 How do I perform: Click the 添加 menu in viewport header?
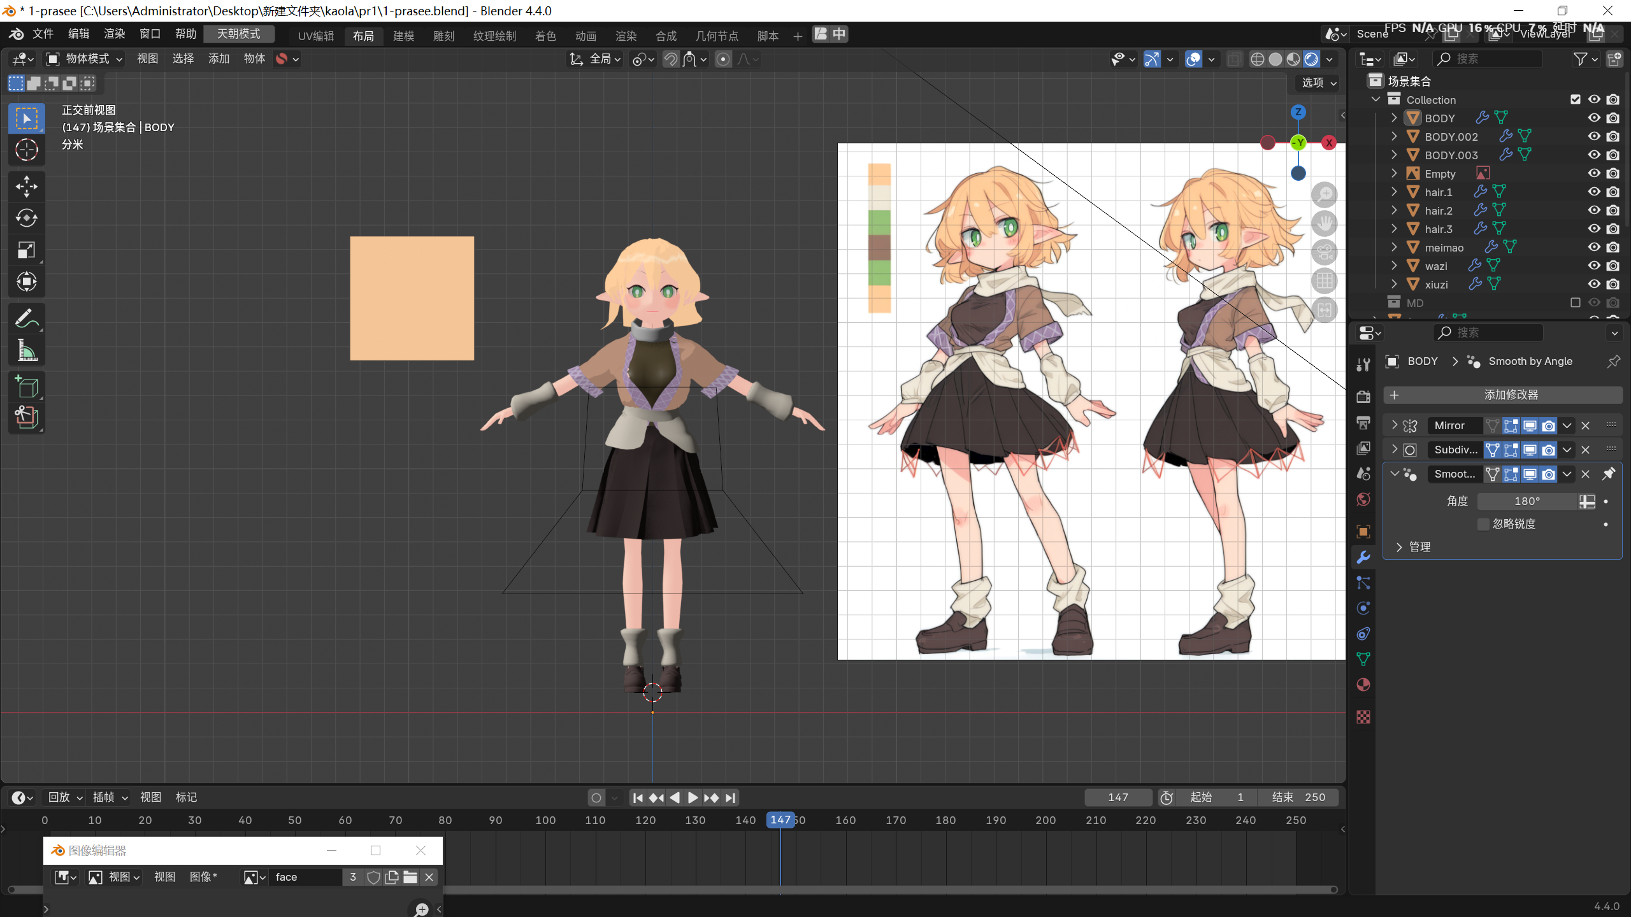click(x=219, y=59)
